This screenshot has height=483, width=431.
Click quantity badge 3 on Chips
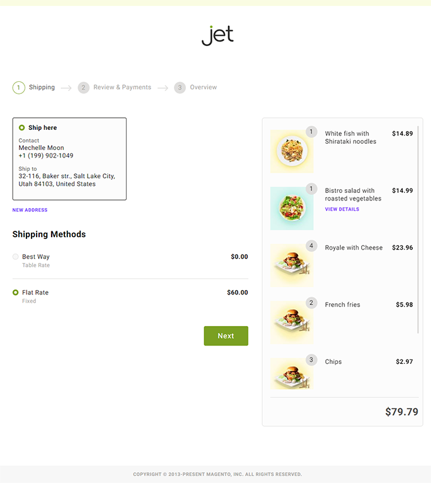coord(311,360)
